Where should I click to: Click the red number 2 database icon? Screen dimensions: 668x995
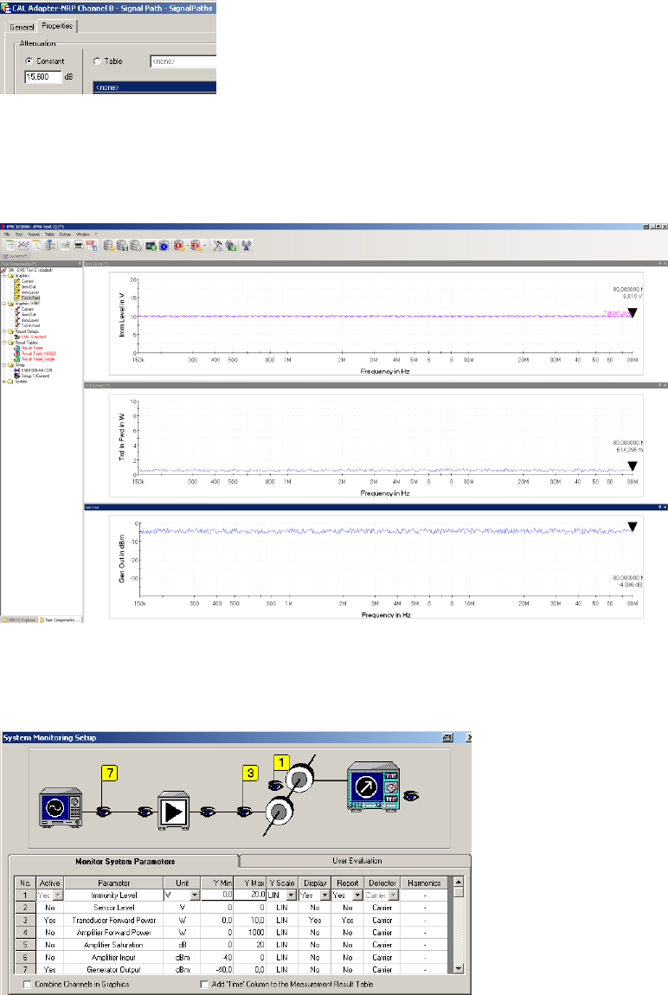(x=196, y=246)
